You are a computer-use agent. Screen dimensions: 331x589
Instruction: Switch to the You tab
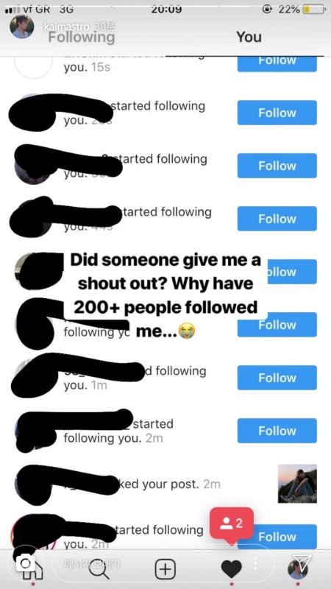click(x=249, y=37)
